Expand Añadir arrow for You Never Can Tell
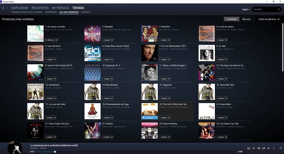284x154 pixels. [x=226, y=137]
